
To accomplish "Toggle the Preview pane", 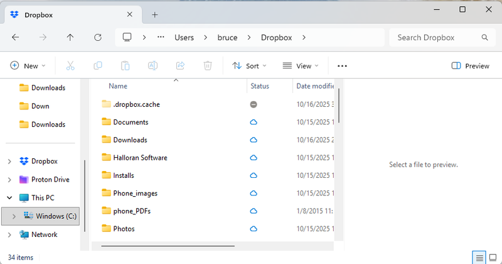I will pyautogui.click(x=470, y=65).
